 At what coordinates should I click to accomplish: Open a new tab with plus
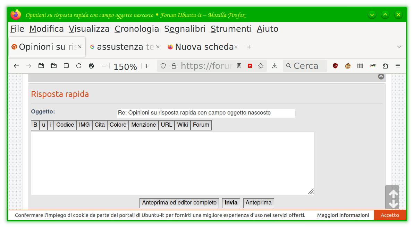(x=249, y=47)
